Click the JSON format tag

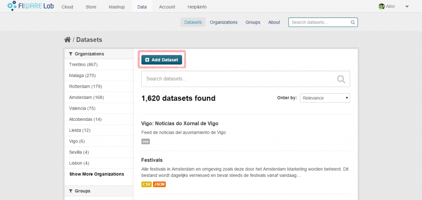point(159,184)
